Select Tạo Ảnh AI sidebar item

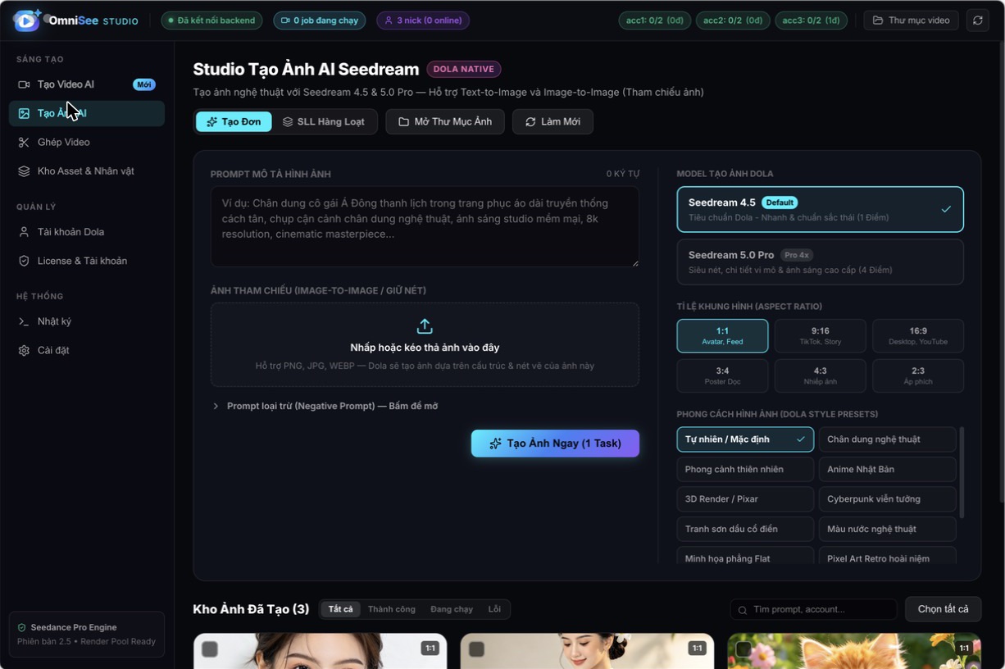click(87, 113)
